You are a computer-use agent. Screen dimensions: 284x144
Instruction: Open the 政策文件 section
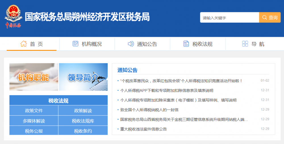34,111
